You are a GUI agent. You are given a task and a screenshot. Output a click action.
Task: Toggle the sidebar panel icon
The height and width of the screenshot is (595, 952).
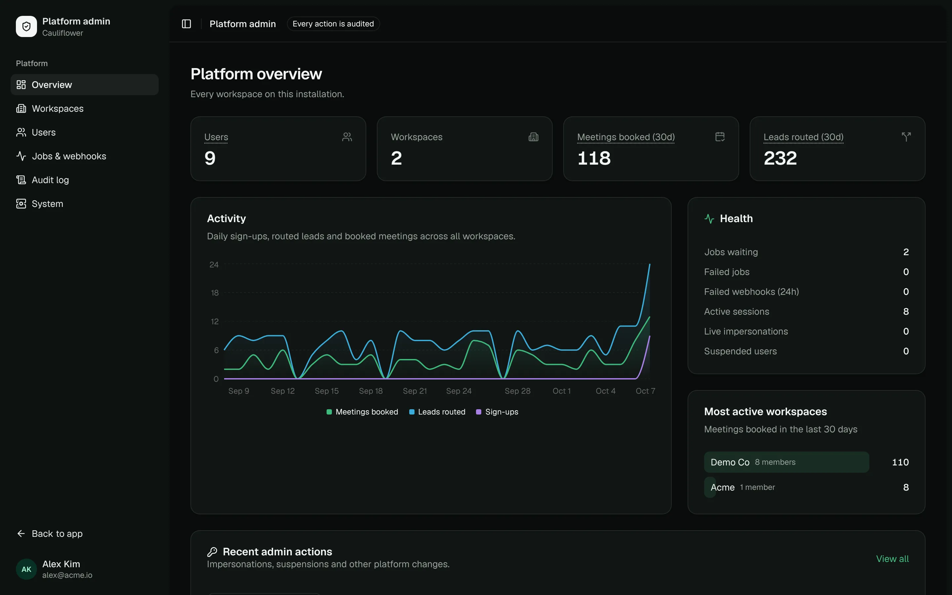pyautogui.click(x=186, y=24)
